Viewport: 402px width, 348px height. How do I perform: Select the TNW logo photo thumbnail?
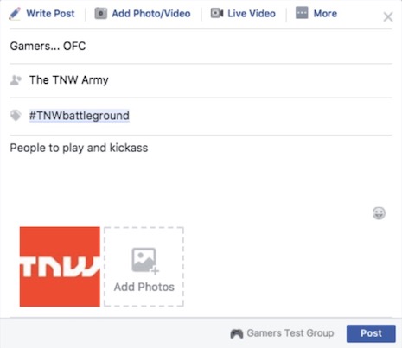(60, 267)
